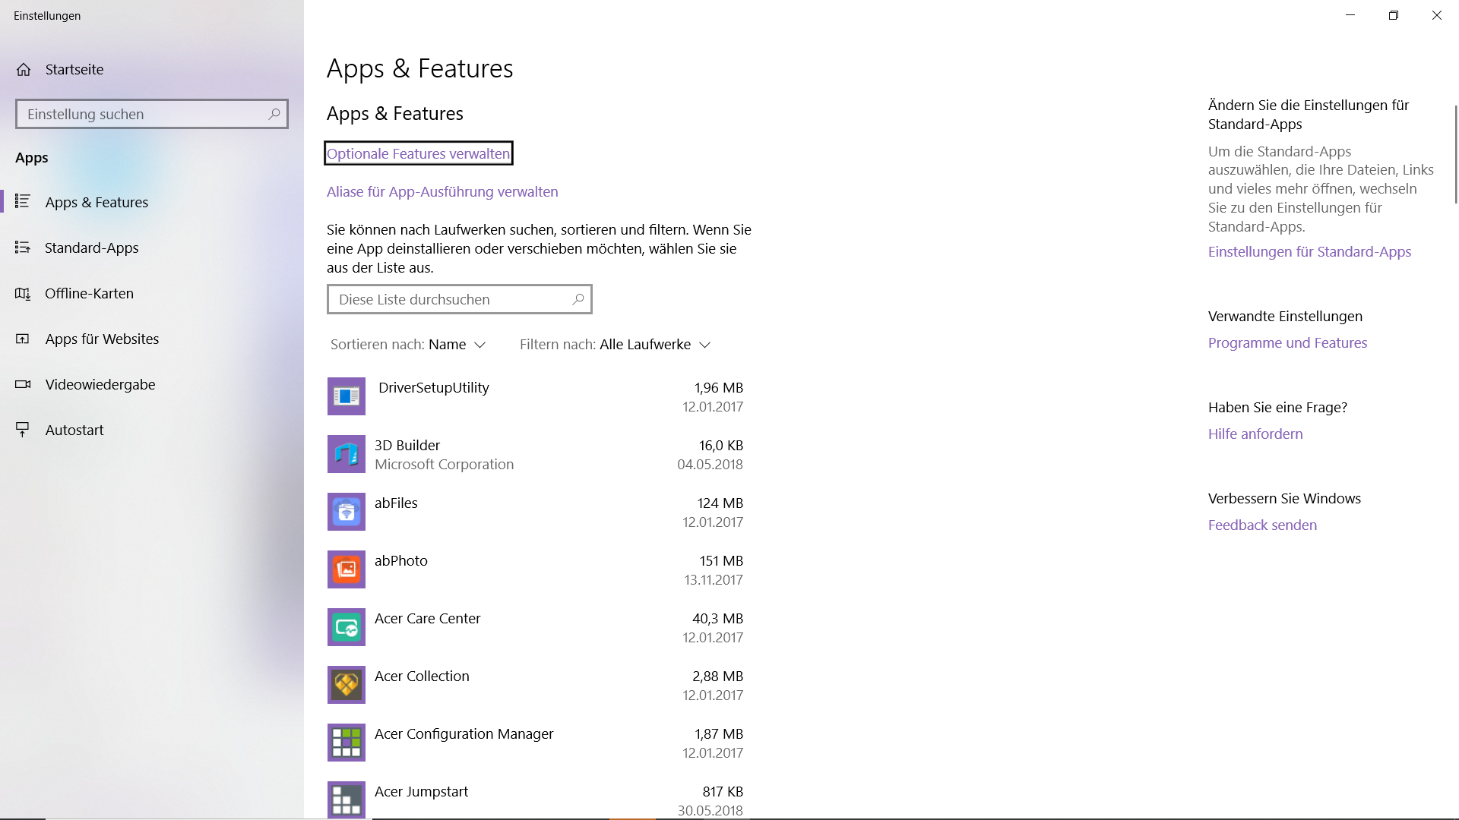Image resolution: width=1459 pixels, height=820 pixels.
Task: Select Apps & Features in the sidebar
Action: tap(97, 201)
